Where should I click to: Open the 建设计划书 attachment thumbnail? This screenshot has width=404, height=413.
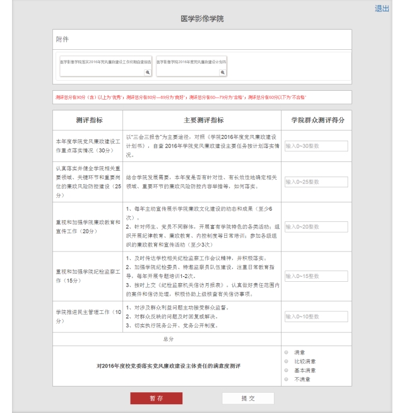click(191, 62)
